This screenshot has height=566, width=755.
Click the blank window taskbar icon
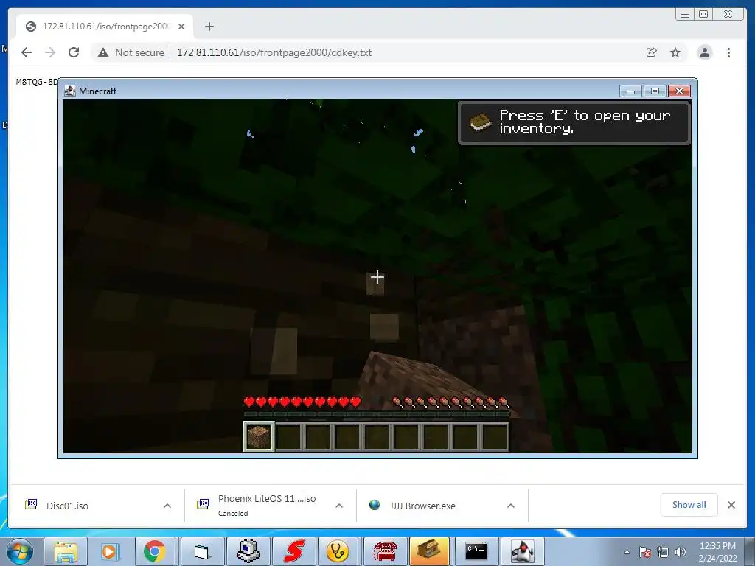coord(202,551)
